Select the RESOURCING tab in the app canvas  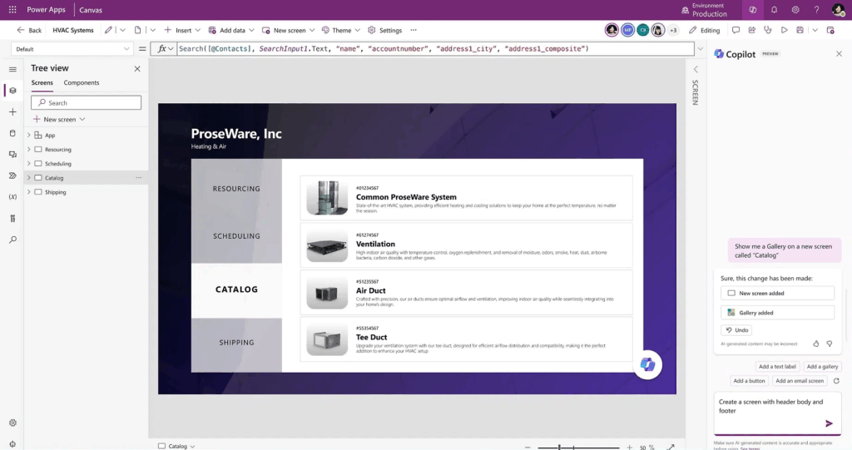tap(236, 189)
